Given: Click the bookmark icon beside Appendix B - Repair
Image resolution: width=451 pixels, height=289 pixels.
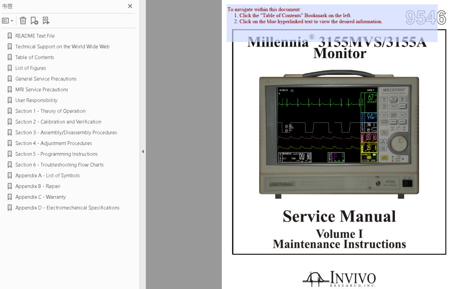Looking at the screenshot, I should point(9,186).
